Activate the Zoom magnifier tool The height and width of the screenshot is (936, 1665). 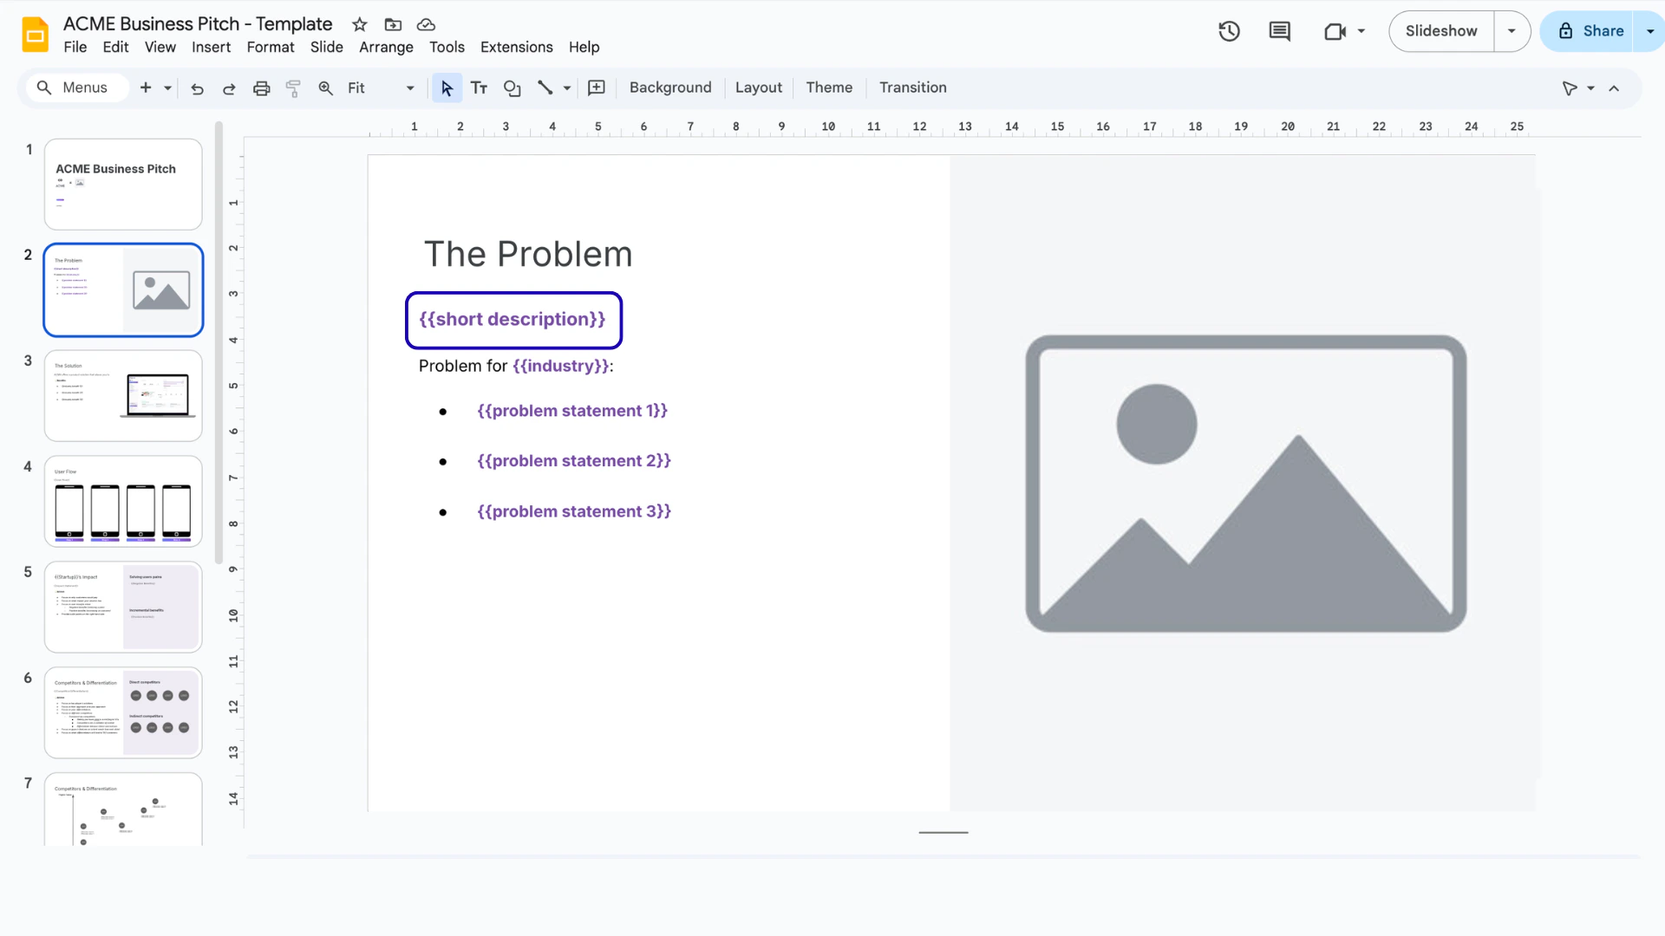pos(325,88)
